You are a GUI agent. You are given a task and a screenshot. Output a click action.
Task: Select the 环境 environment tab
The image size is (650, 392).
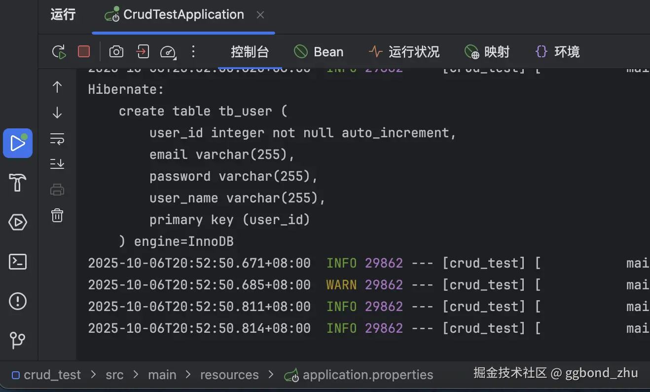coord(557,52)
